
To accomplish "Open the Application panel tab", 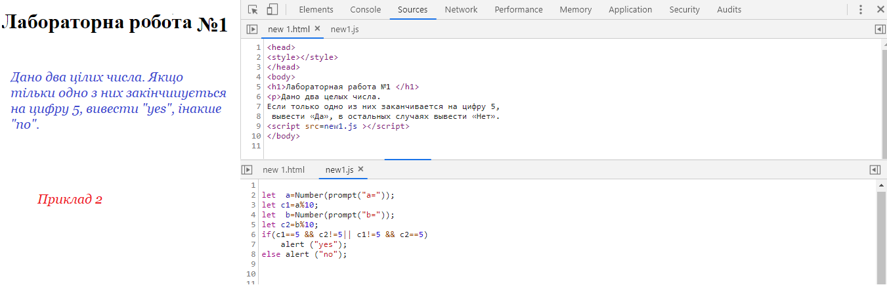I will point(630,10).
